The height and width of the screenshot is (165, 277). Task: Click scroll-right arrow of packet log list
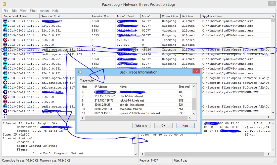269,117
